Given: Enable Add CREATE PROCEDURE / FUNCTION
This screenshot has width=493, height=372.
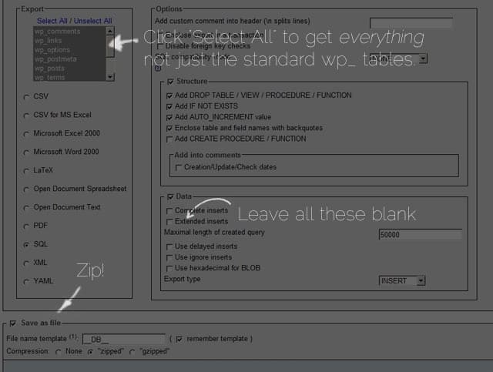Looking at the screenshot, I should pos(169,139).
